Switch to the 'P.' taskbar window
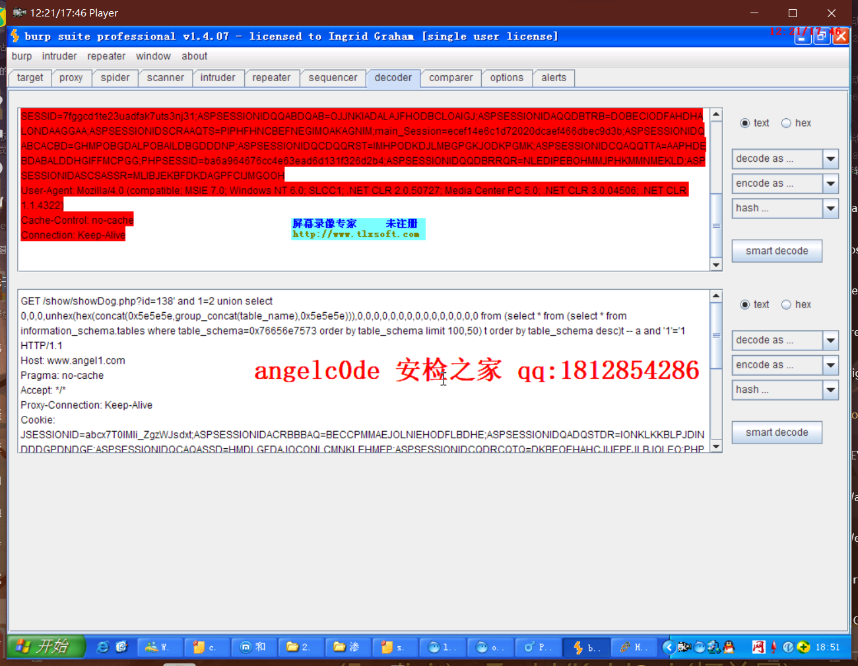 (x=537, y=648)
